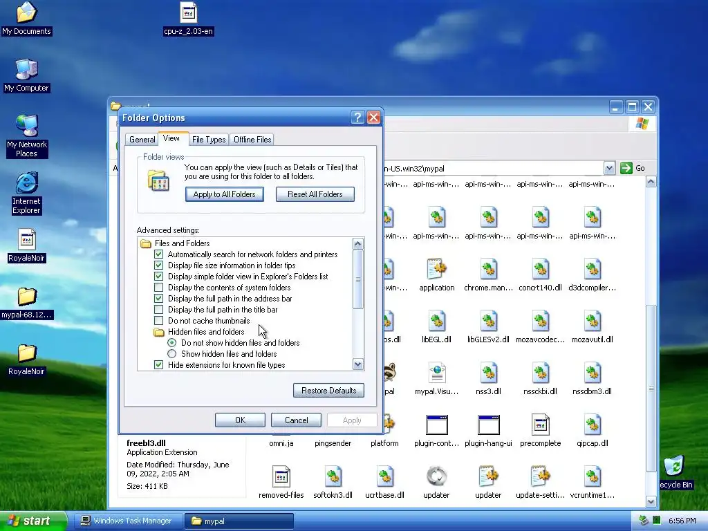
Task: Uncheck Hide extensions for known file types
Action: [158, 365]
